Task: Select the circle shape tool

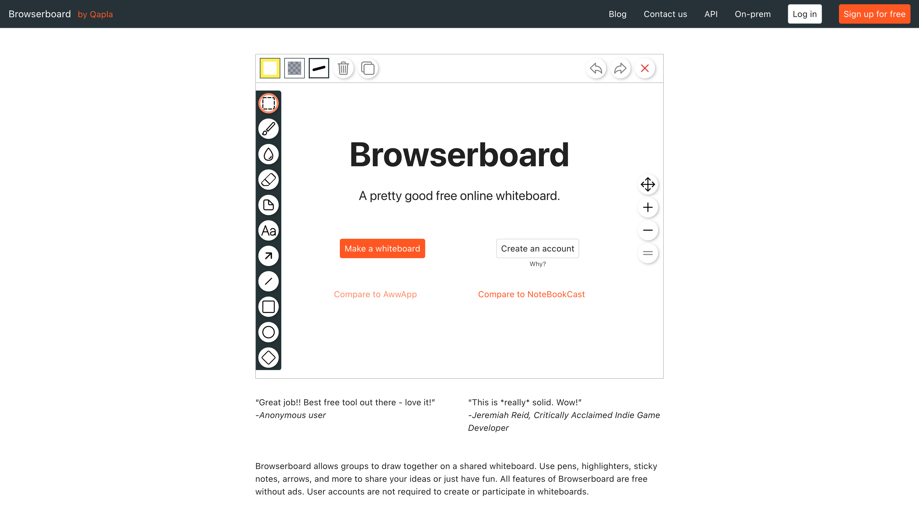Action: click(x=268, y=332)
